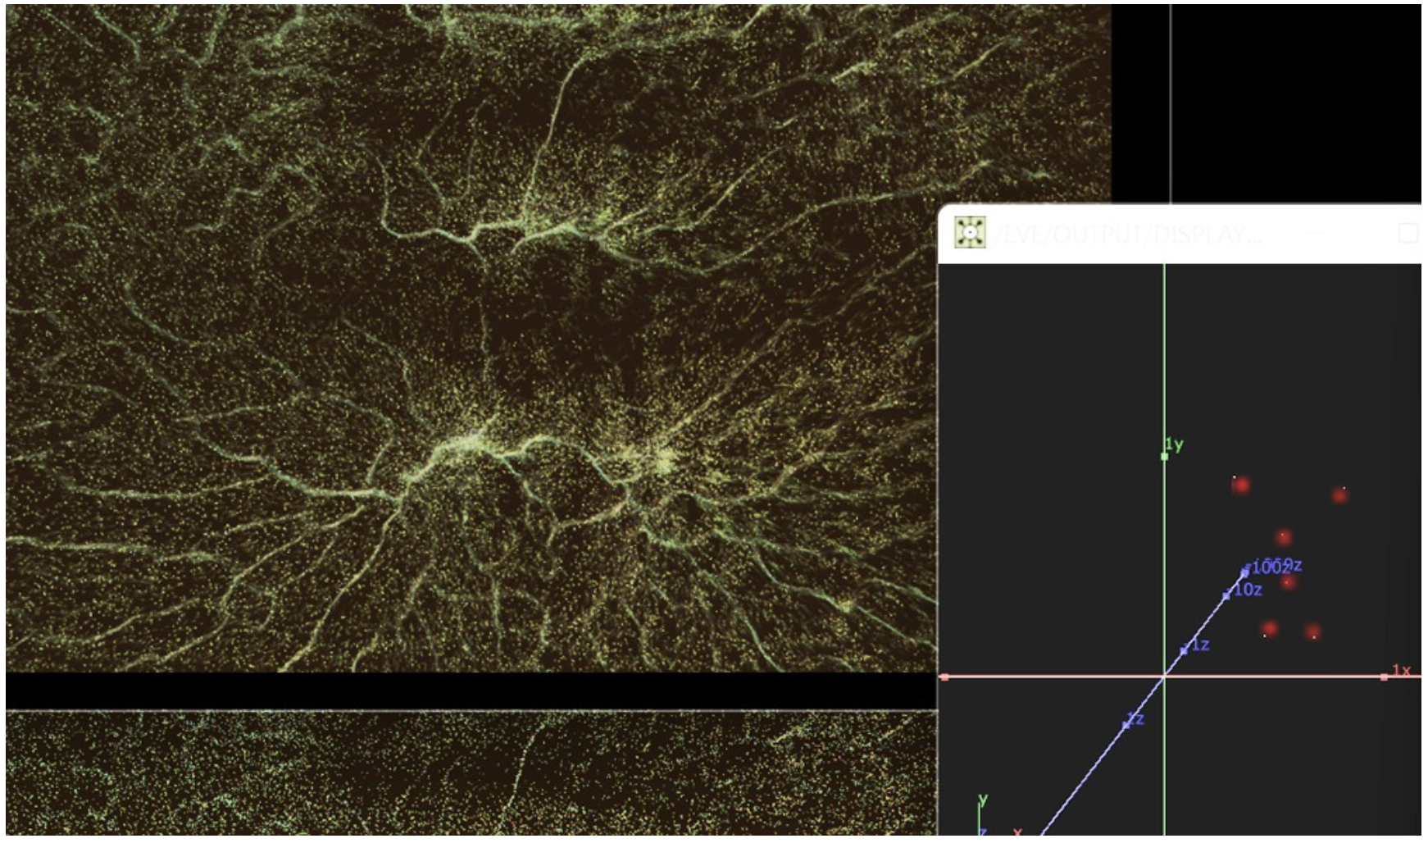Pick the red point just below 100z label

pos(1288,582)
